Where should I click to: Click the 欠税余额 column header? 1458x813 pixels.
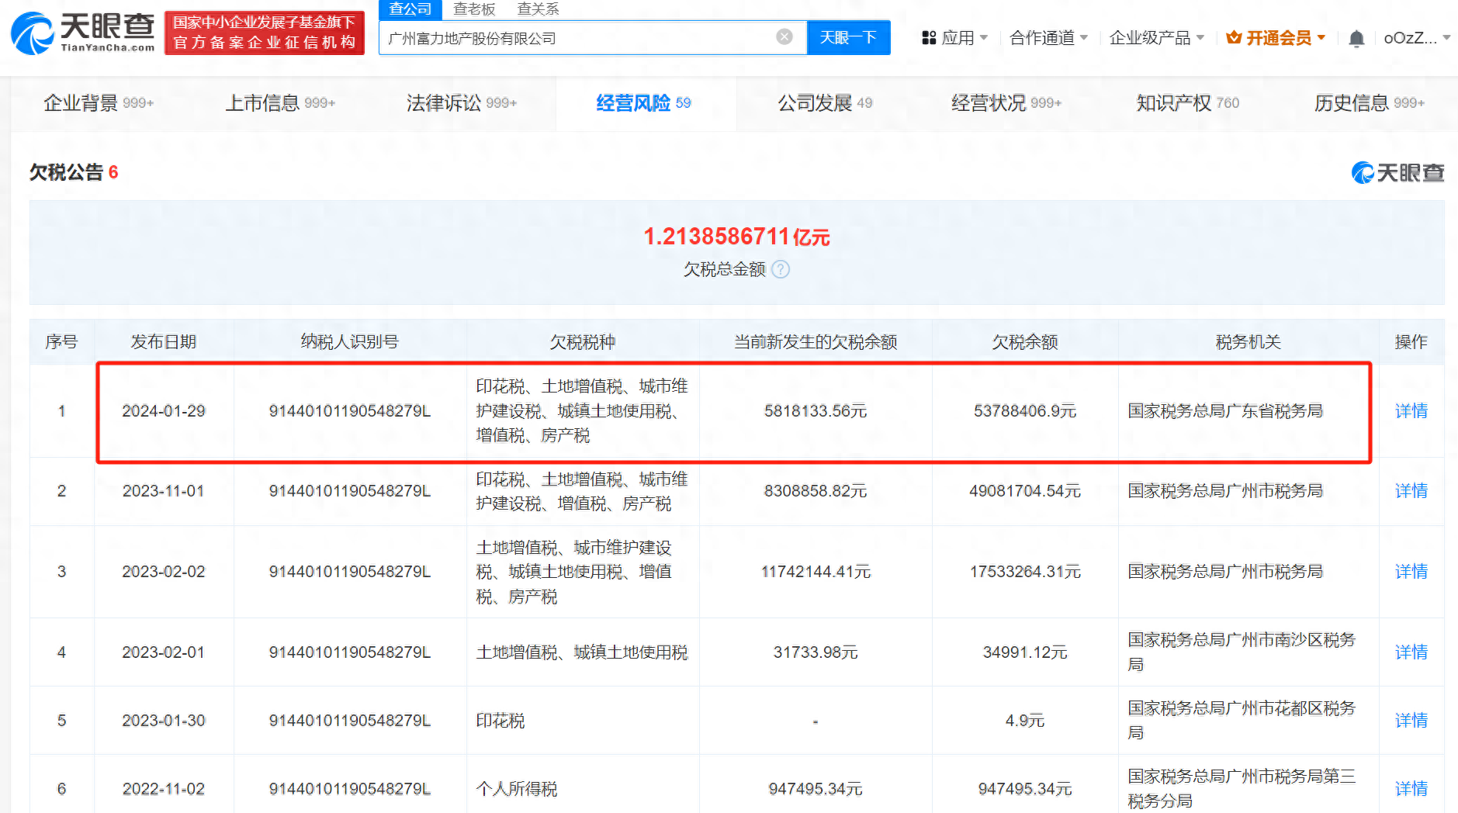point(1025,342)
